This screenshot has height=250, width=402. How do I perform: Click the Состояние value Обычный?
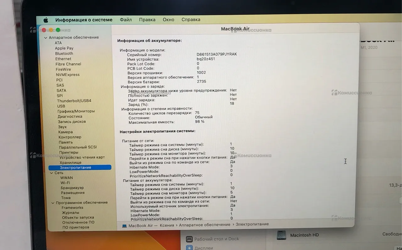204,117
